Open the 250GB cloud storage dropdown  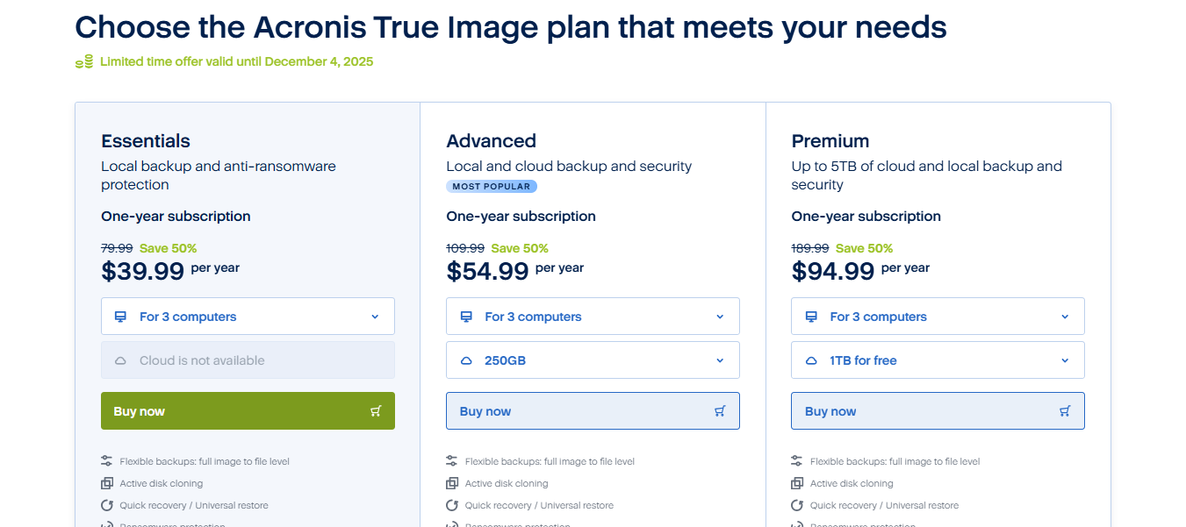[x=593, y=360]
